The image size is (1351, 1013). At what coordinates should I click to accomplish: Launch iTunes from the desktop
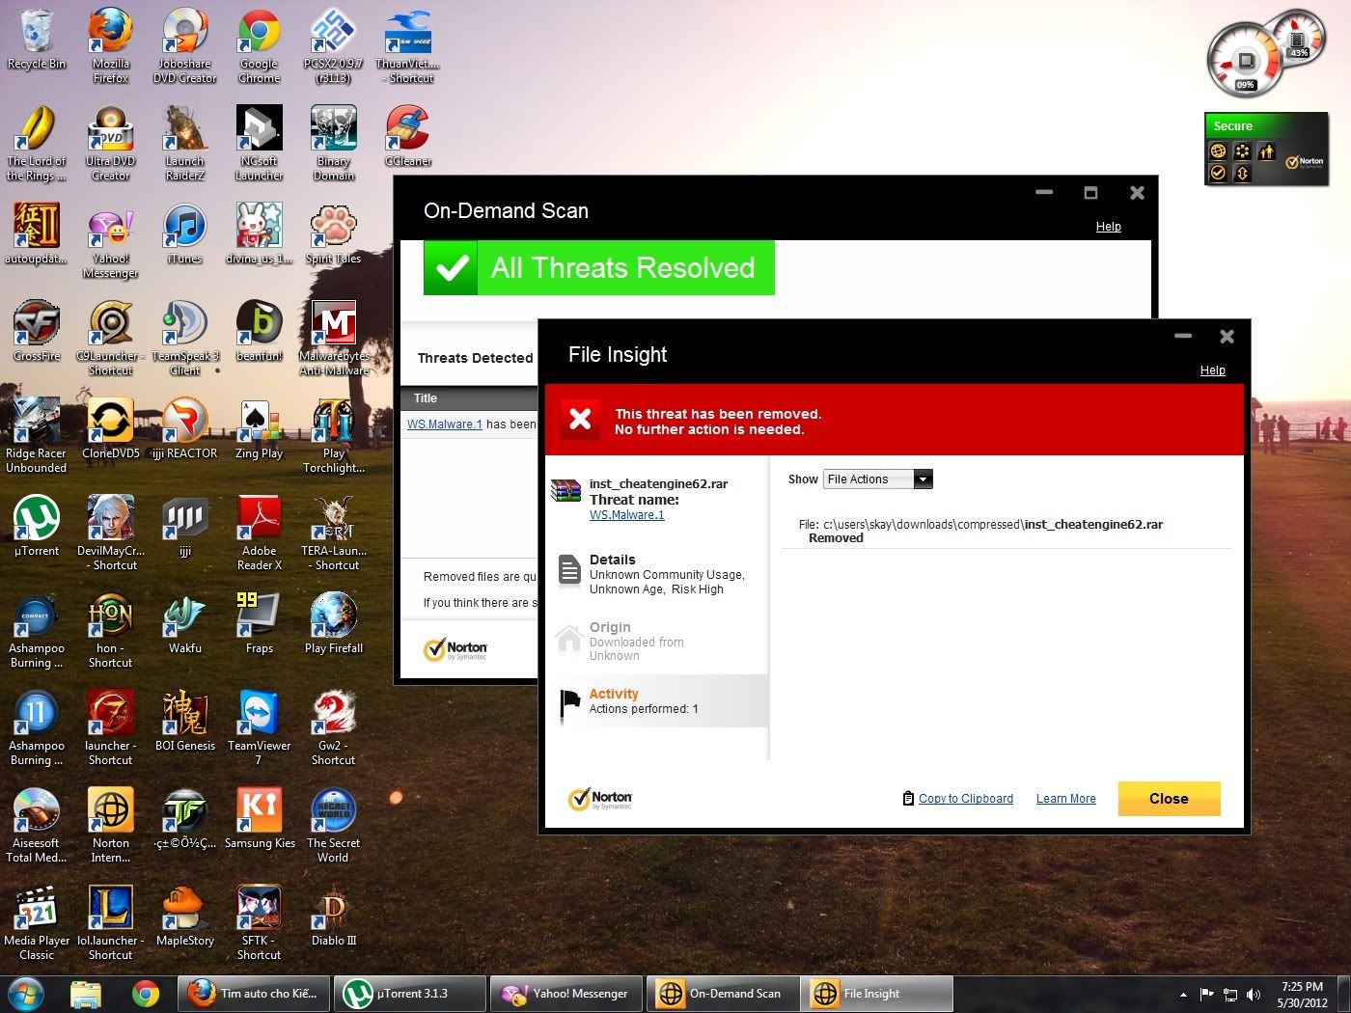pyautogui.click(x=184, y=233)
